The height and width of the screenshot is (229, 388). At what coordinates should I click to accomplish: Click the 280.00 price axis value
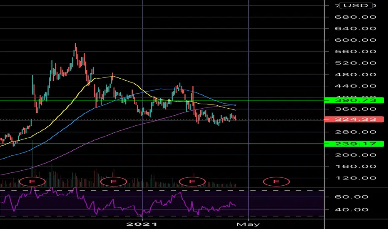click(x=356, y=132)
